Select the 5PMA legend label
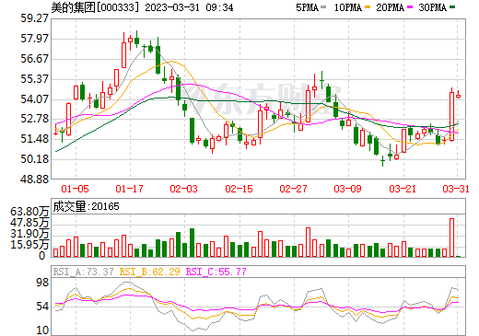 pyautogui.click(x=307, y=7)
